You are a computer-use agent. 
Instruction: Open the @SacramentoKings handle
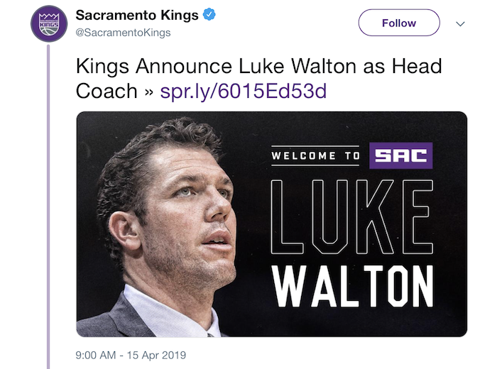click(123, 33)
